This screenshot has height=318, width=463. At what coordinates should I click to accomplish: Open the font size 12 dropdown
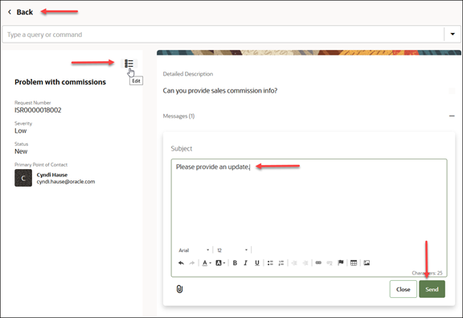232,250
